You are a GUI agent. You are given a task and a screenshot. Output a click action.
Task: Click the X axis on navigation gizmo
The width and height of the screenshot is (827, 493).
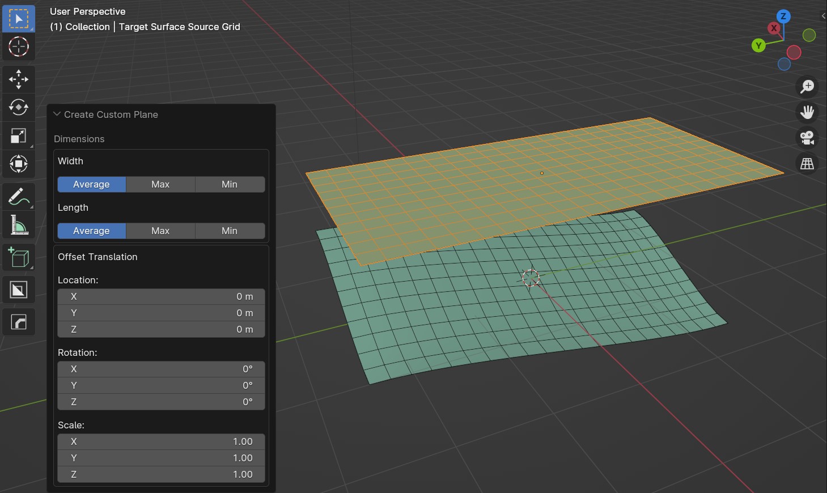[x=774, y=28]
